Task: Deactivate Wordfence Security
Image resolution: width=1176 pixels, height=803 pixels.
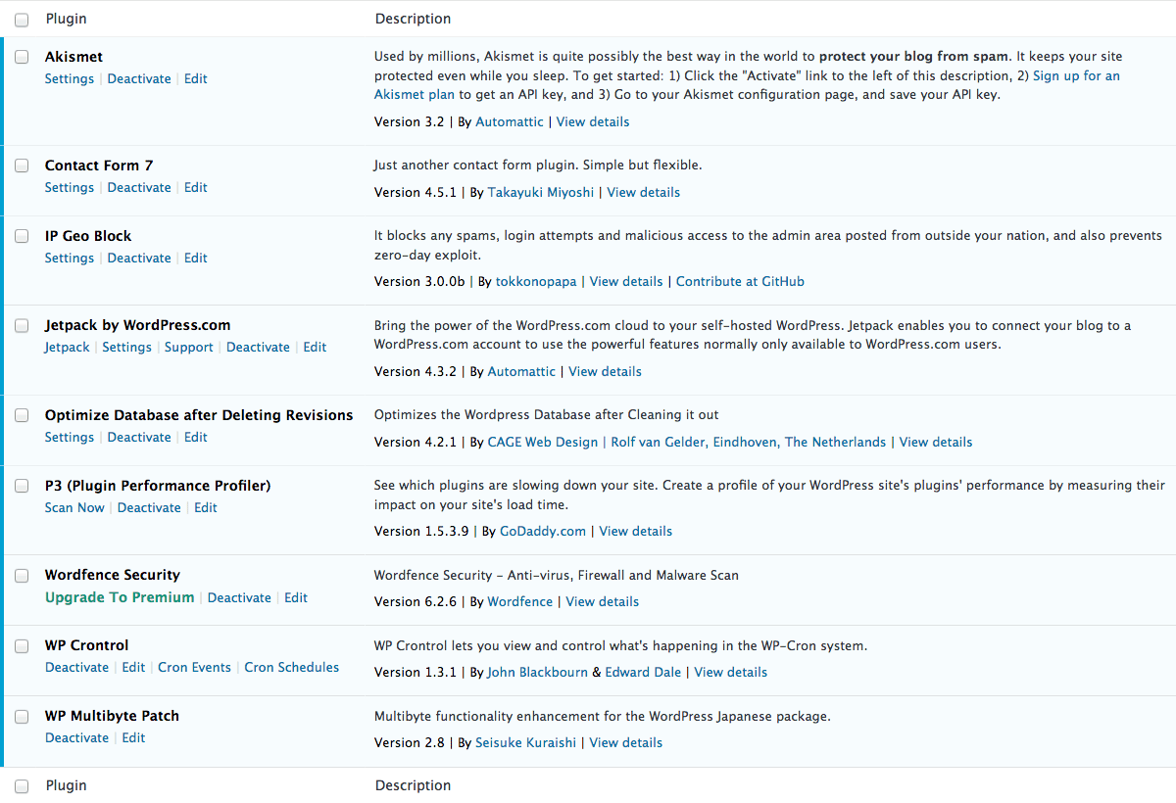Action: coord(239,597)
